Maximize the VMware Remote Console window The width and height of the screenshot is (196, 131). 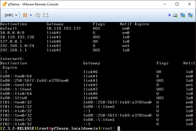pyautogui.click(x=177, y=4)
